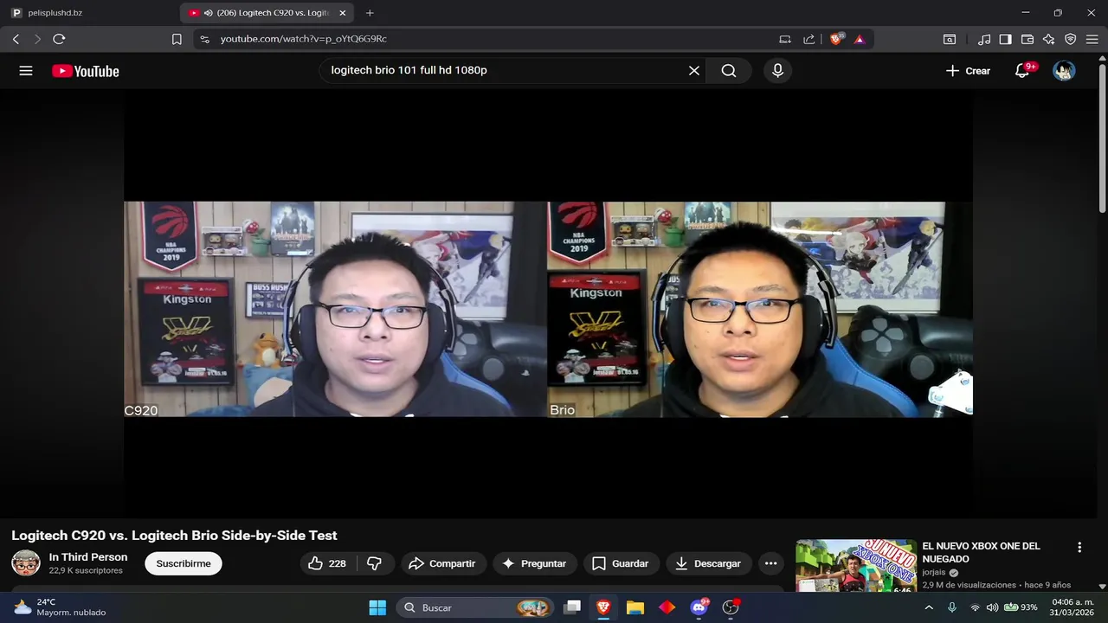Select the Logitech C920 vs. tab
1108x623 pixels.
(265, 13)
